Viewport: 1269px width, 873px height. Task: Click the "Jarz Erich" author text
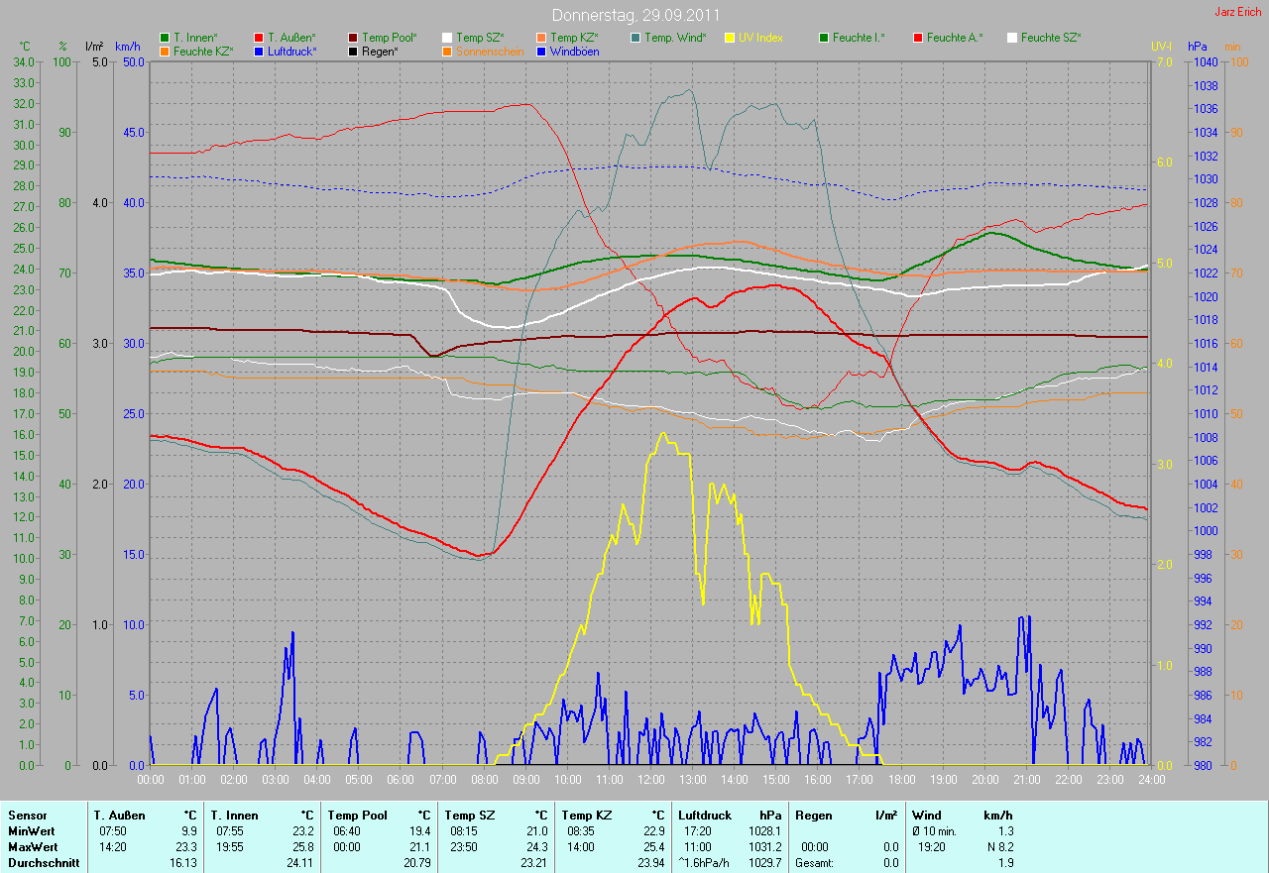click(x=1239, y=12)
